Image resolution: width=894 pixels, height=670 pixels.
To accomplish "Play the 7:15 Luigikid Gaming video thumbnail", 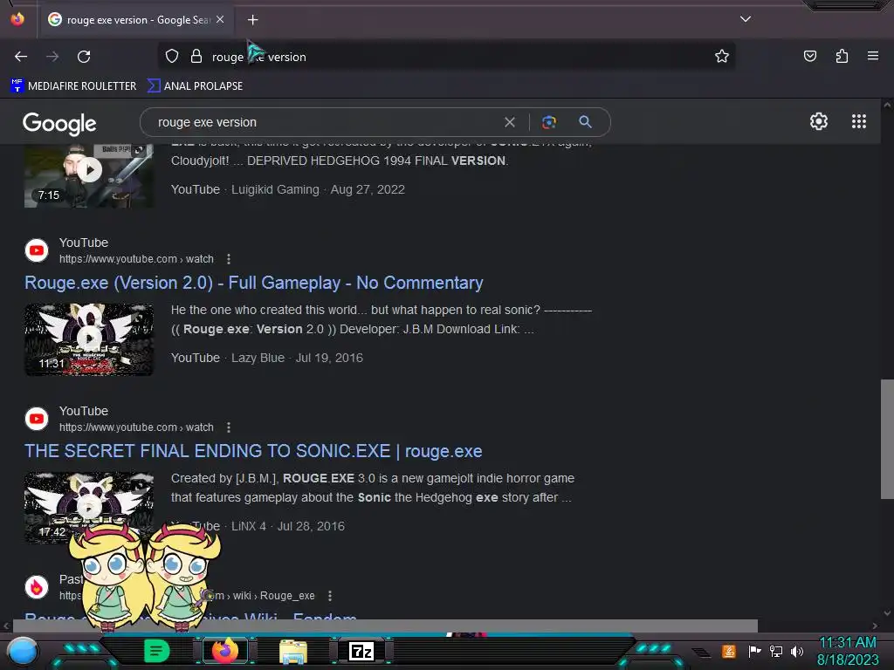I will coord(89,175).
